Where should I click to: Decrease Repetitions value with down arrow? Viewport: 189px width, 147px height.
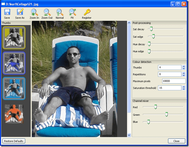(184, 75)
